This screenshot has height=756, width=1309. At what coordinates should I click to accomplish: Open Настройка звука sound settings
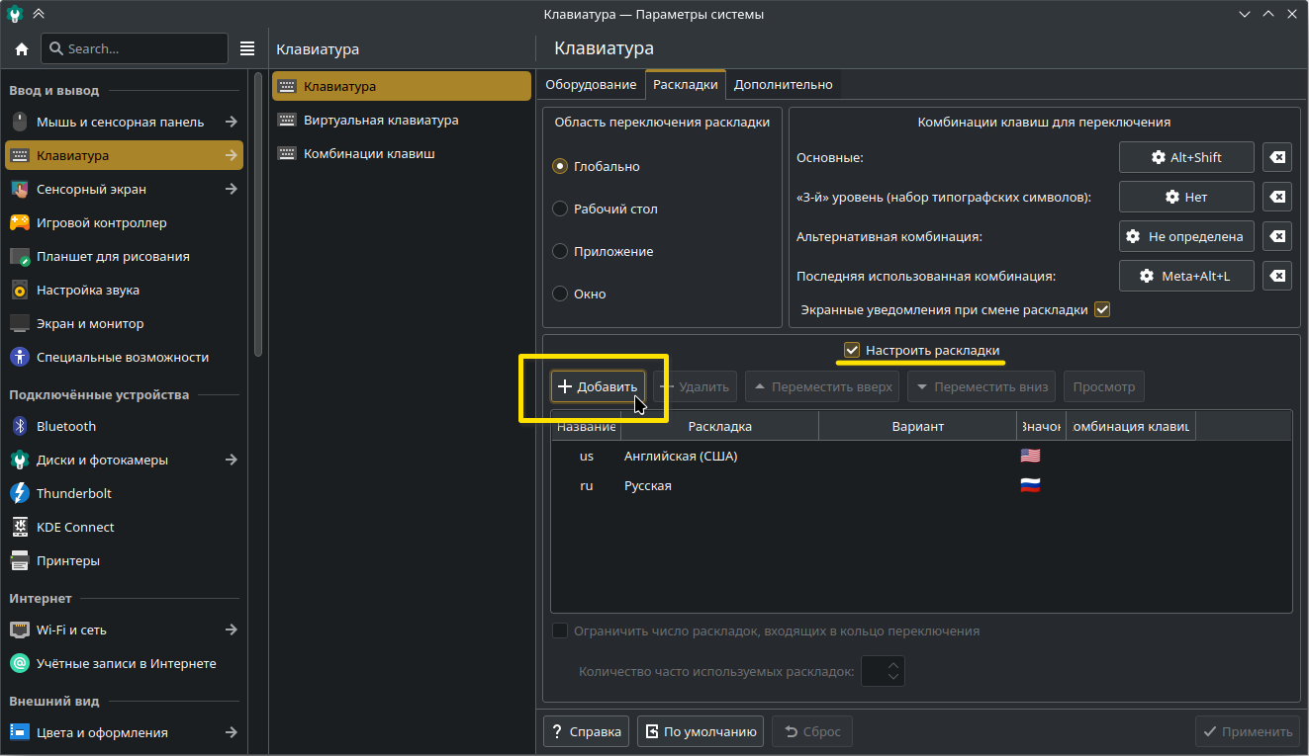tap(87, 290)
